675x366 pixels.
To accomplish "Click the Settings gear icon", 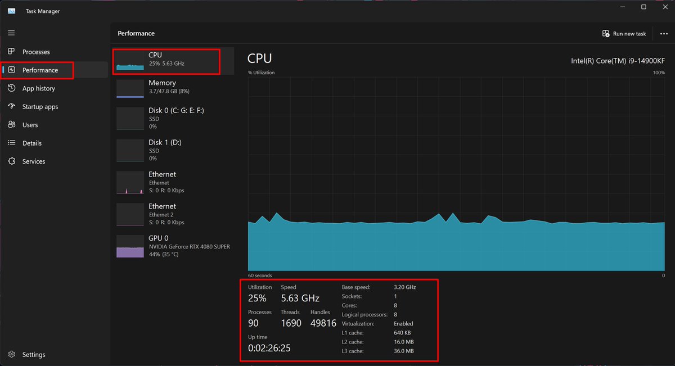I will tap(11, 355).
